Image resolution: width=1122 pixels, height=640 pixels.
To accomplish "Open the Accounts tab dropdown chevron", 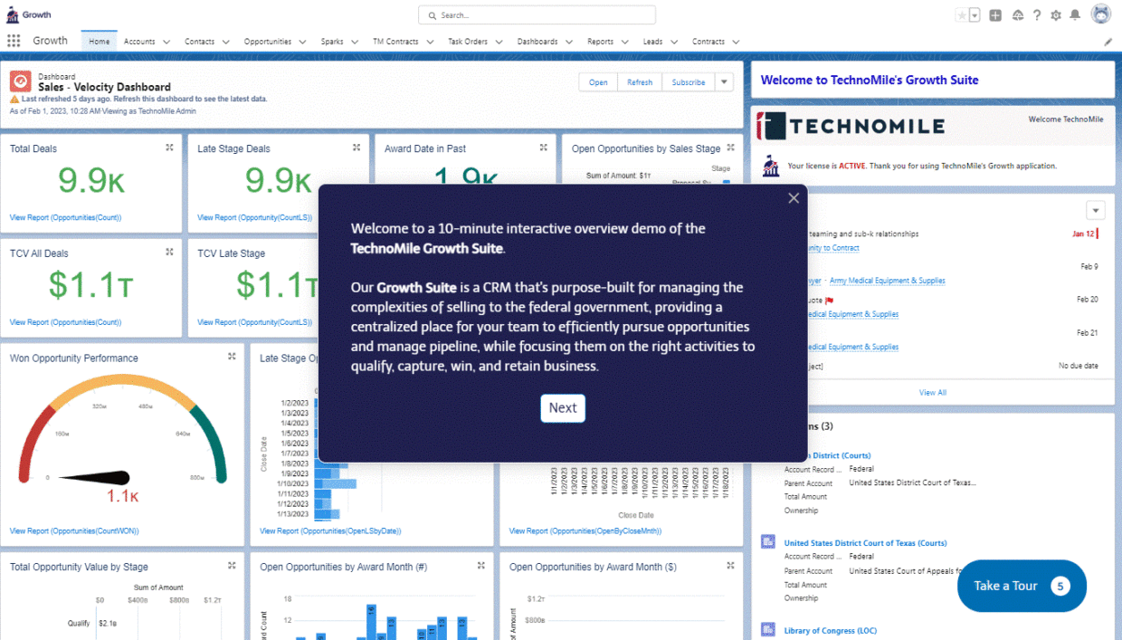I will point(165,42).
